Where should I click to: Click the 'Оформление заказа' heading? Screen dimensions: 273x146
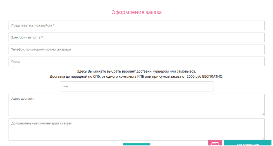pos(136,12)
